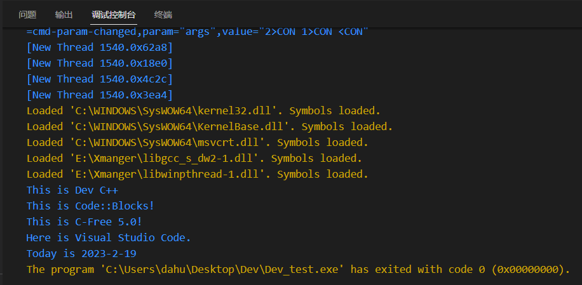Viewport: 582px width, 285px height.
Task: Click the Loaded libgcc_s_dw2-1.dll line
Action: [x=194, y=159]
